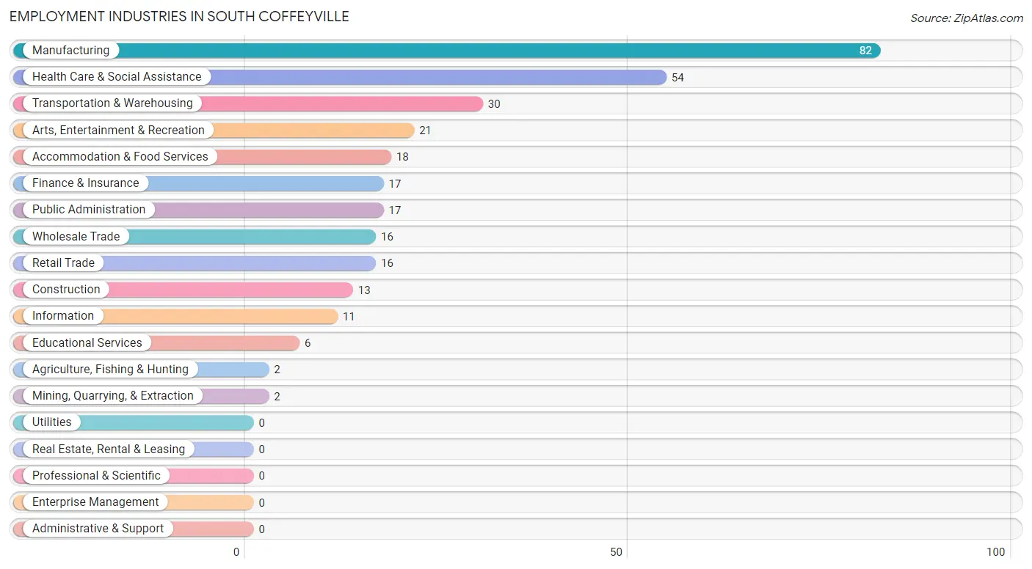Click the Public Administration label

pos(89,210)
